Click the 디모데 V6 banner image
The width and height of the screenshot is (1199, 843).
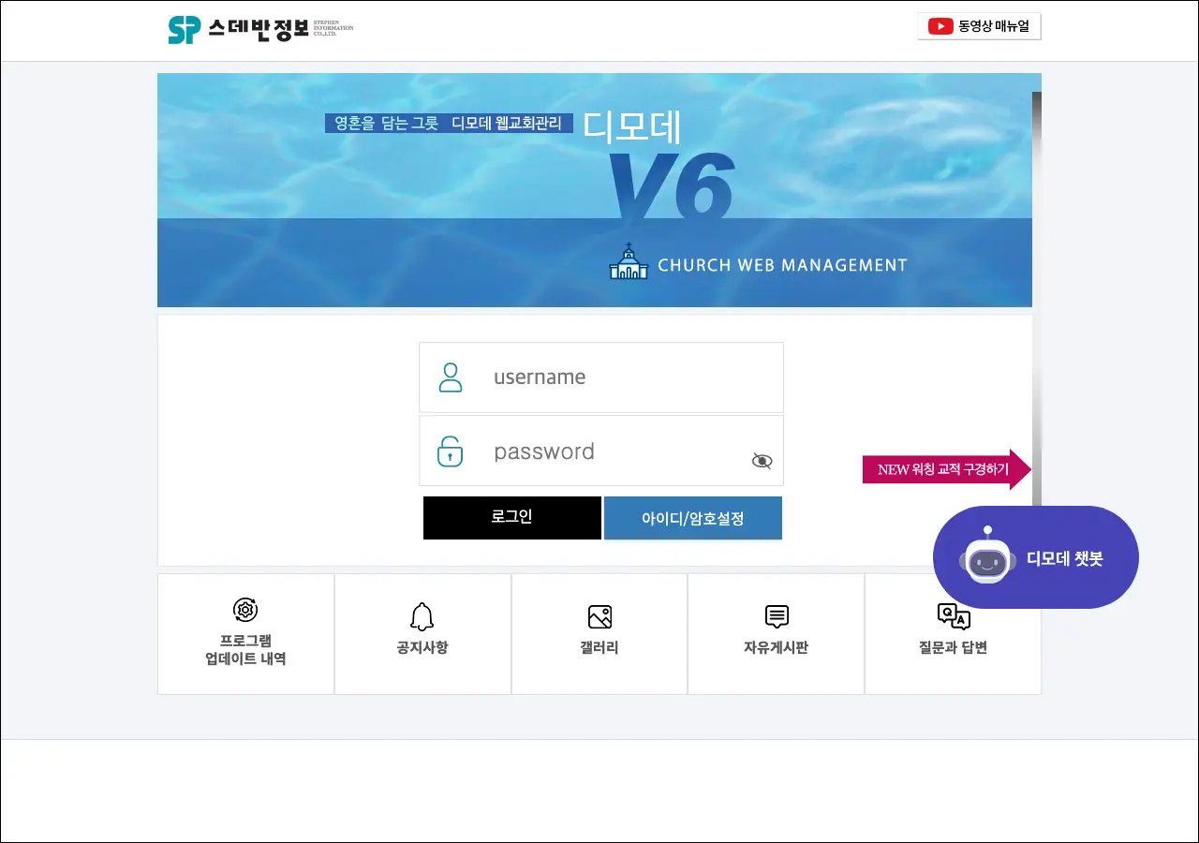click(594, 190)
